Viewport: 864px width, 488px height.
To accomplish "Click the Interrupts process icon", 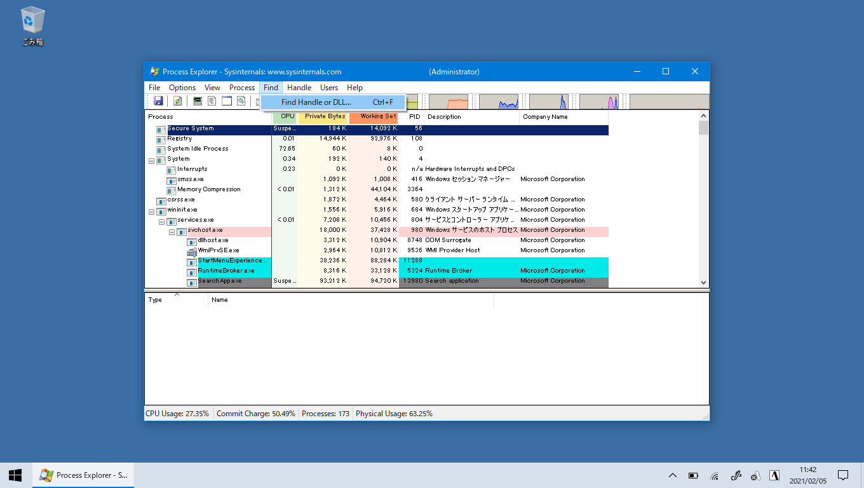I will pos(172,170).
